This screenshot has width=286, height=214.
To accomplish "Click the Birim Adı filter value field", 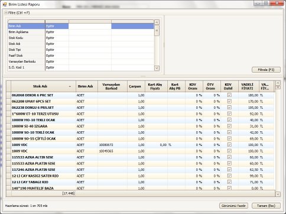I will pyautogui.click(x=90, y=26).
